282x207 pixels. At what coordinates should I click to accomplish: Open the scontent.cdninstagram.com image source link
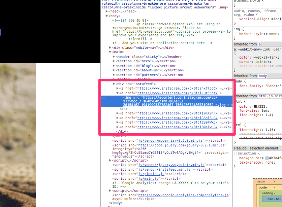tap(174, 101)
